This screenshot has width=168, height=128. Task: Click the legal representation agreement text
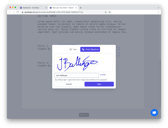pos(81,80)
